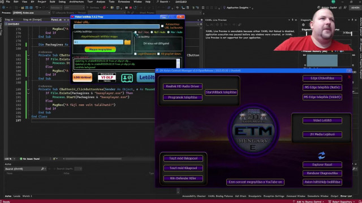Enable the Automatikus URL beillesztés checkbox

162,27
